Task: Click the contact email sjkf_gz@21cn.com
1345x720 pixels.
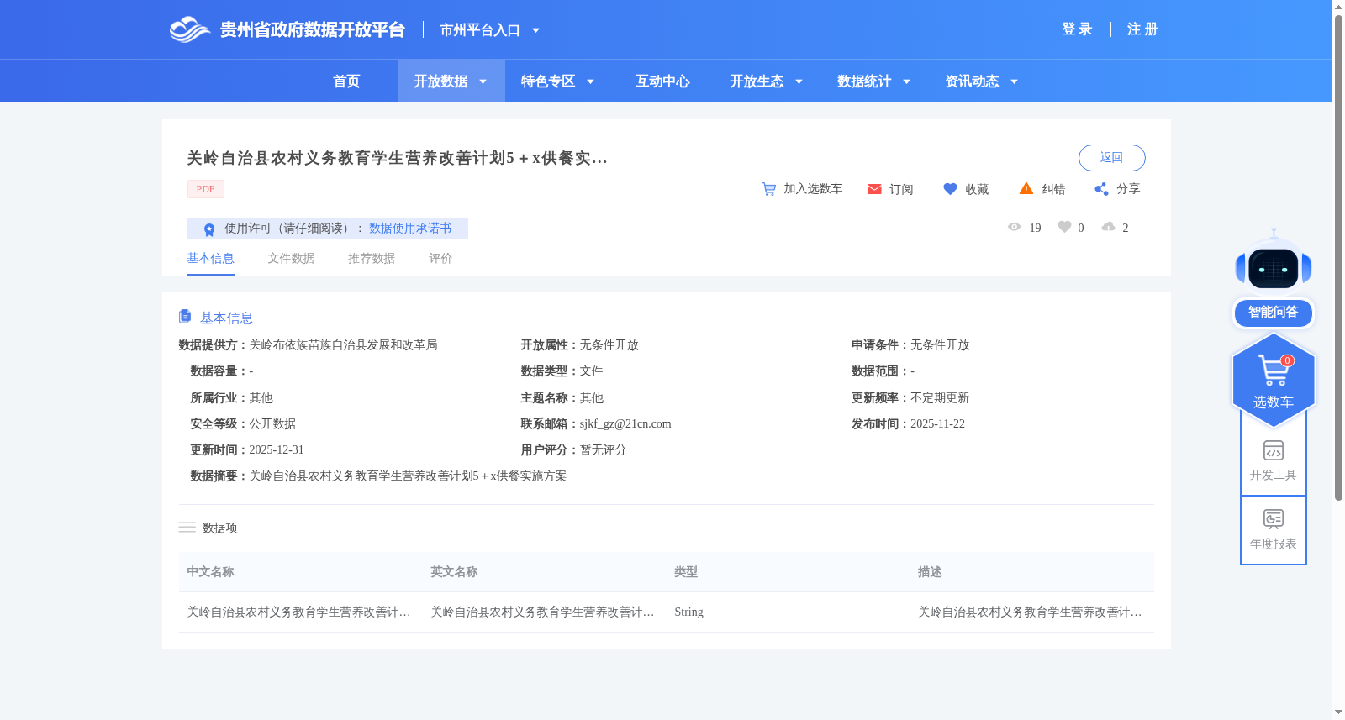Action: (625, 424)
